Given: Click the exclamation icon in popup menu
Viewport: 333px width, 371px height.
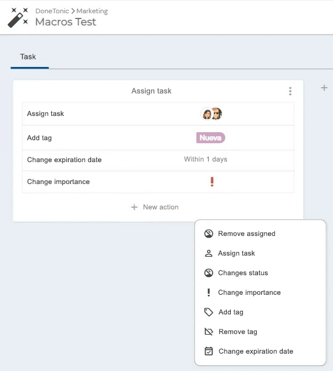Looking at the screenshot, I should 208,293.
